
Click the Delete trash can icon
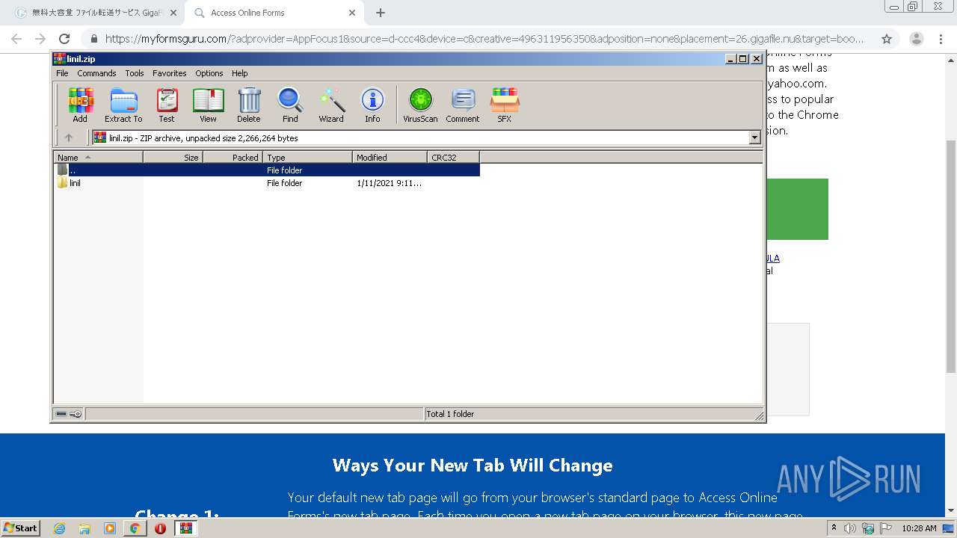coord(249,105)
